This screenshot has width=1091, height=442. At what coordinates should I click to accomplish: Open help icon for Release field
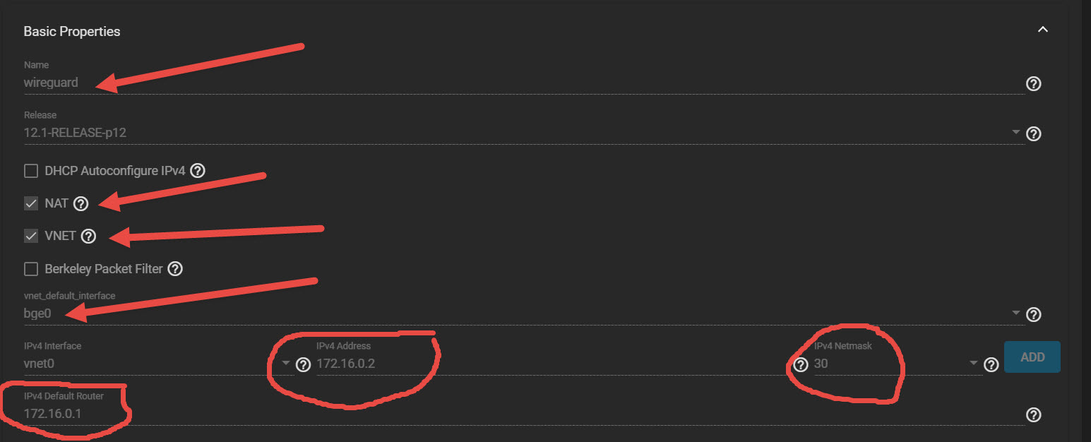pyautogui.click(x=1033, y=134)
